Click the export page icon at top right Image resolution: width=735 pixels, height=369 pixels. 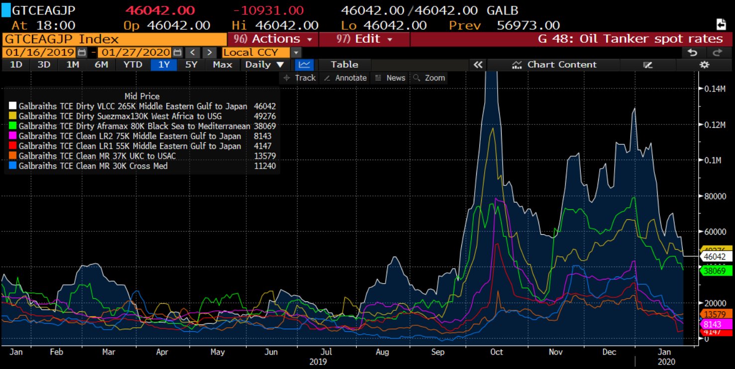click(x=721, y=24)
